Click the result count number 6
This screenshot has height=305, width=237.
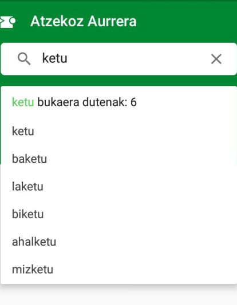(134, 102)
